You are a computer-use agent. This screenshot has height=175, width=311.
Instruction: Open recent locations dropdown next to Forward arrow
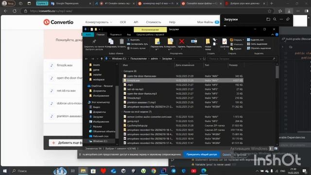[97, 59]
